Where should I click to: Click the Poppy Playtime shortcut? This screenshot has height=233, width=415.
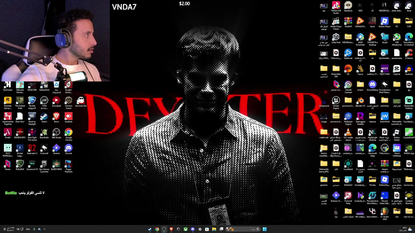68,166
